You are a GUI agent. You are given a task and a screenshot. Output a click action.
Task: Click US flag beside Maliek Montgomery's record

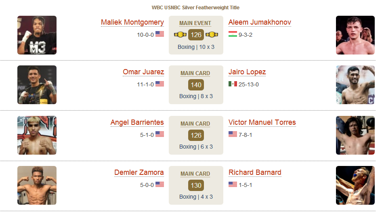[160, 34]
